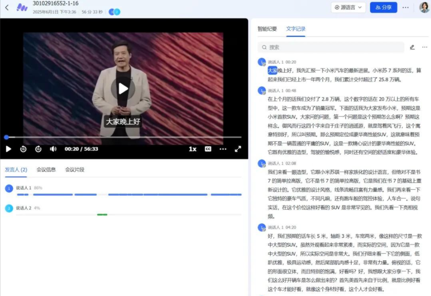Open the user profile avatar
The height and width of the screenshot is (296, 431).
tap(424, 7)
